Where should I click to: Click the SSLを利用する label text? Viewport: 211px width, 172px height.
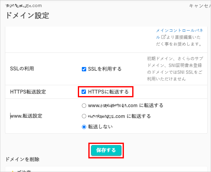(105, 69)
